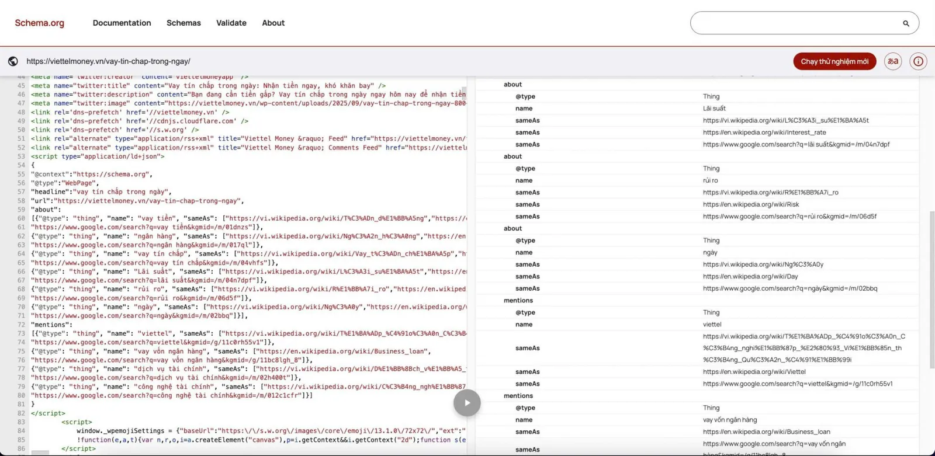The width and height of the screenshot is (935, 456).
Task: Click the sameAs value en.wikipedia.org/wiki/Business_loan
Action: [767, 432]
